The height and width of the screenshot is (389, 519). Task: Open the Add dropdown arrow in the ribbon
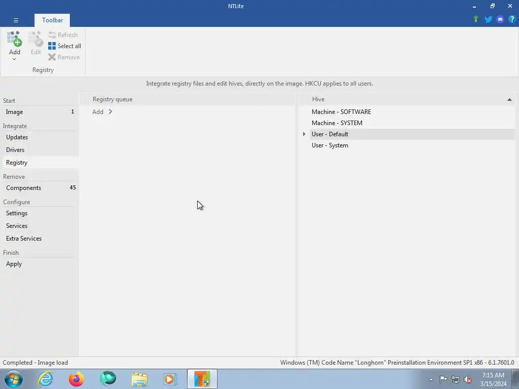point(14,59)
